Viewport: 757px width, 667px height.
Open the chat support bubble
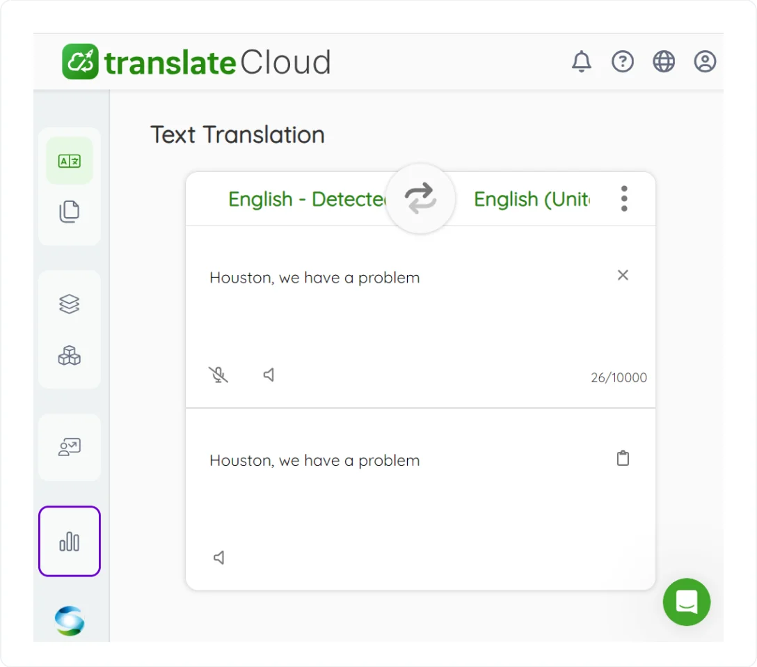coord(687,602)
